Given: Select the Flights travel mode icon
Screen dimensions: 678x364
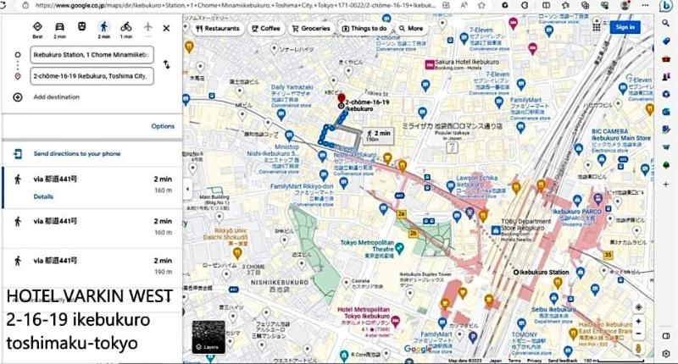Looking at the screenshot, I should coord(147,27).
